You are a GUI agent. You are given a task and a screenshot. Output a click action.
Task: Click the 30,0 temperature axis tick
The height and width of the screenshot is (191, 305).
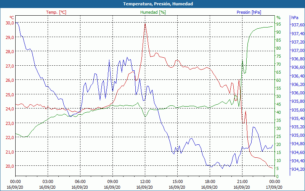coord(10,23)
